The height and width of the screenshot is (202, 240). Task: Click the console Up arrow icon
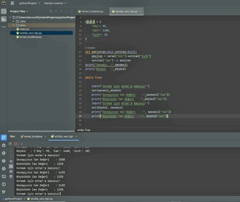[x=11, y=151]
